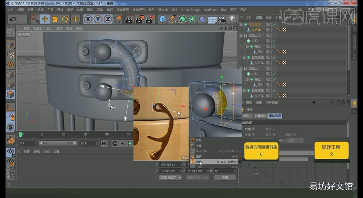The width and height of the screenshot is (363, 198).
Task: Select 对象轴心 tab in attributes
Action: pos(260,116)
